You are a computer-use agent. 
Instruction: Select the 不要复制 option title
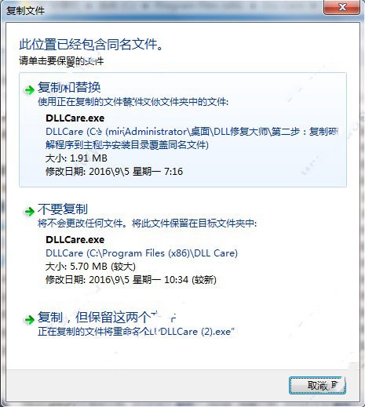click(63, 209)
